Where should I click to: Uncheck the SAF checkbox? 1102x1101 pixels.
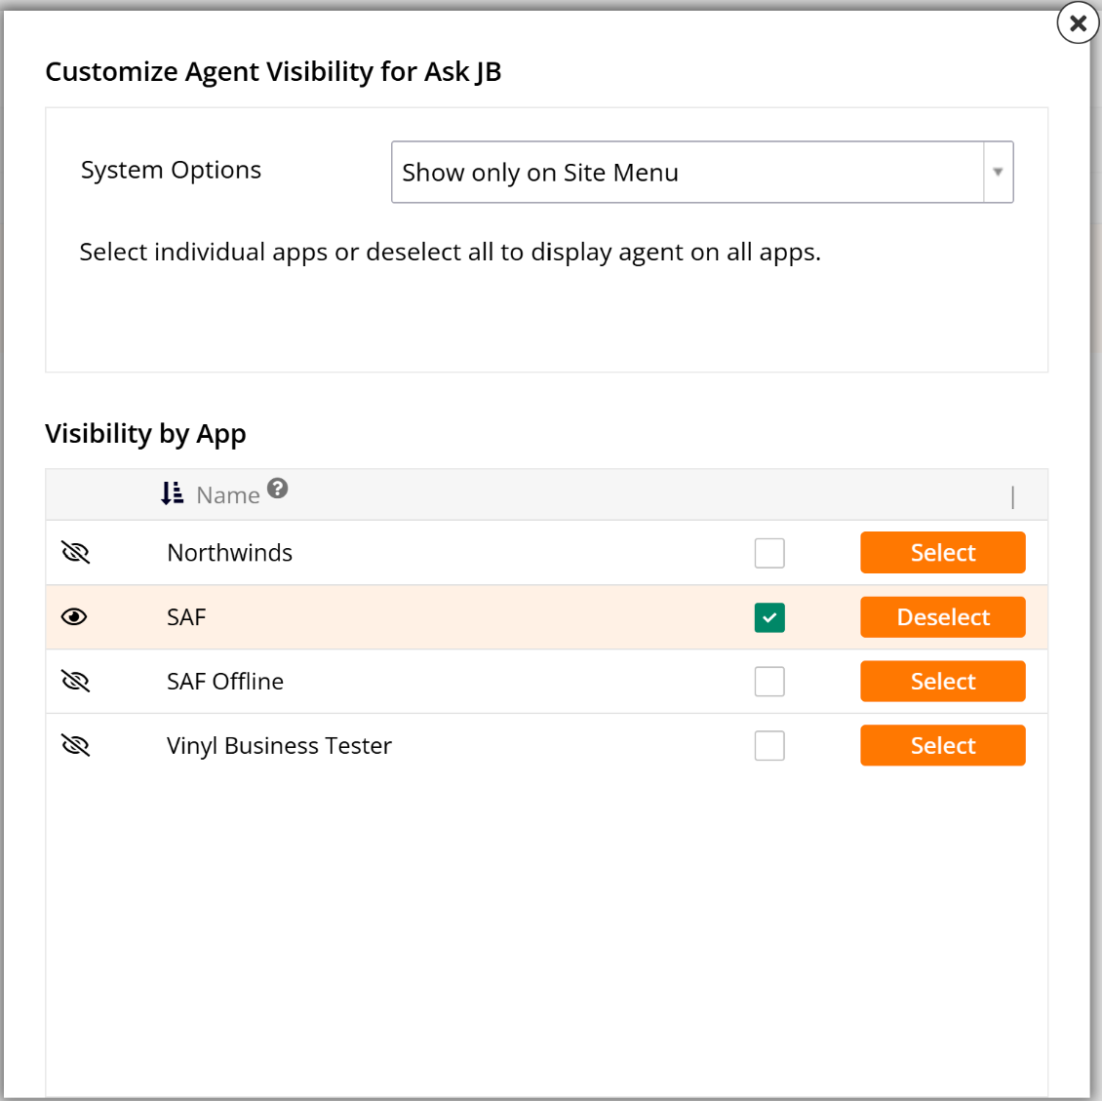click(769, 617)
